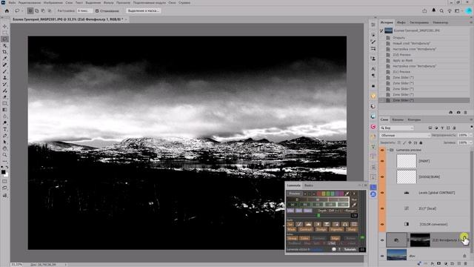Hide the [COLOR conversion] layer
The width and height of the screenshot is (474, 267).
(x=382, y=224)
